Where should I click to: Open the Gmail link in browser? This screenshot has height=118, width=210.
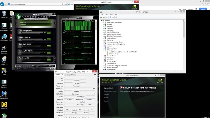[184, 9]
